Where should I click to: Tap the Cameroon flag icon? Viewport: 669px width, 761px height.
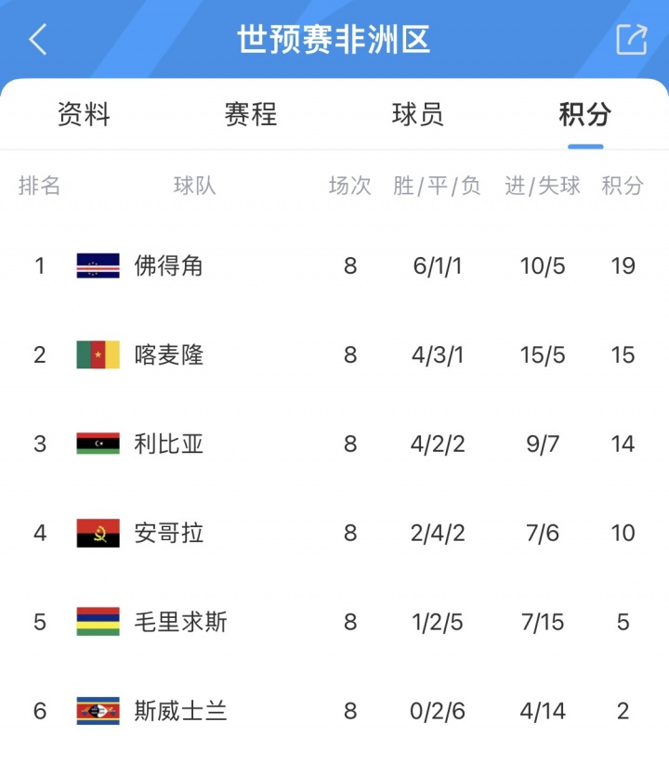point(98,355)
